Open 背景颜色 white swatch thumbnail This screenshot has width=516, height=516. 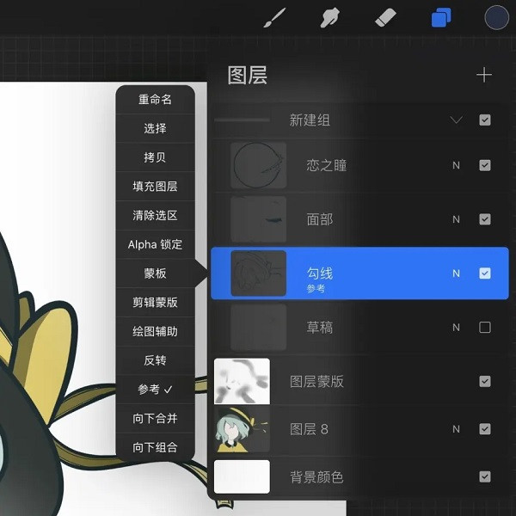(x=242, y=476)
